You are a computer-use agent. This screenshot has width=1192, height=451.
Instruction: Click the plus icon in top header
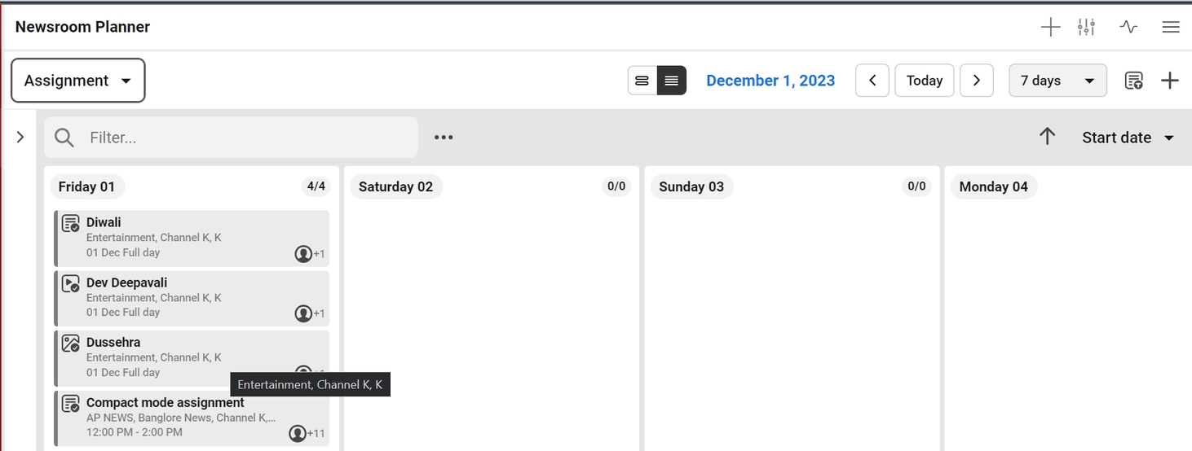pyautogui.click(x=1050, y=27)
